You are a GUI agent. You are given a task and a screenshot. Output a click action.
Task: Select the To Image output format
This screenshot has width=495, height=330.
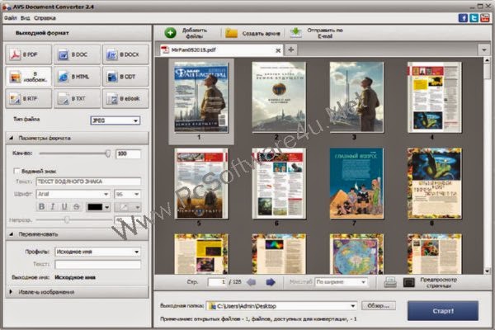[x=28, y=77]
